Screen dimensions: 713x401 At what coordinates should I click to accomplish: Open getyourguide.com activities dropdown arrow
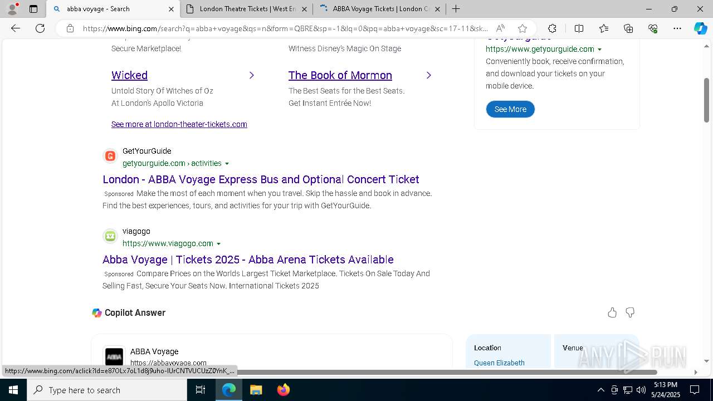227,164
